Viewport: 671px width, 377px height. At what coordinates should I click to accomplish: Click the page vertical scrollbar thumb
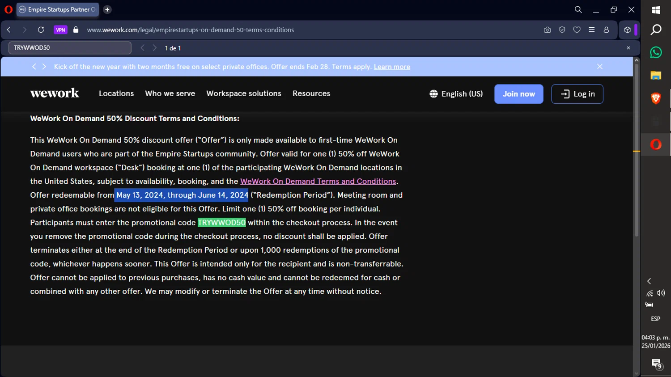click(636, 150)
